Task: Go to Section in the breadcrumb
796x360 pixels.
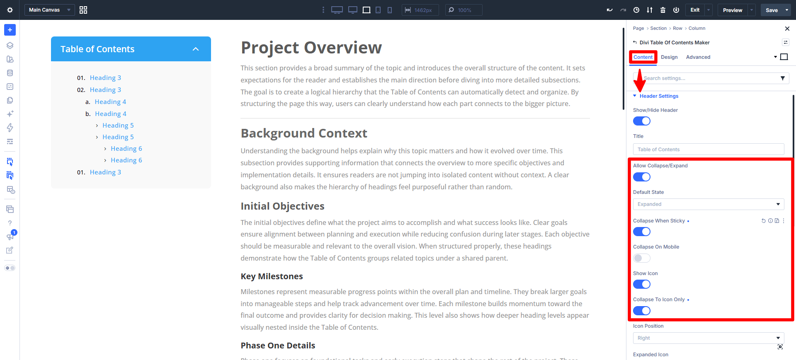Action: coord(658,28)
